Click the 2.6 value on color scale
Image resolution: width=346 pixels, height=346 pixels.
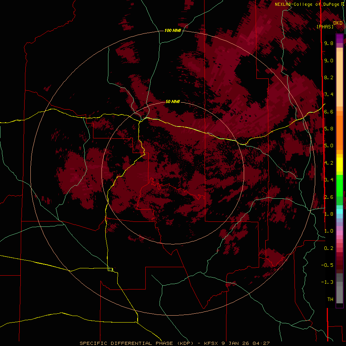click(329, 197)
